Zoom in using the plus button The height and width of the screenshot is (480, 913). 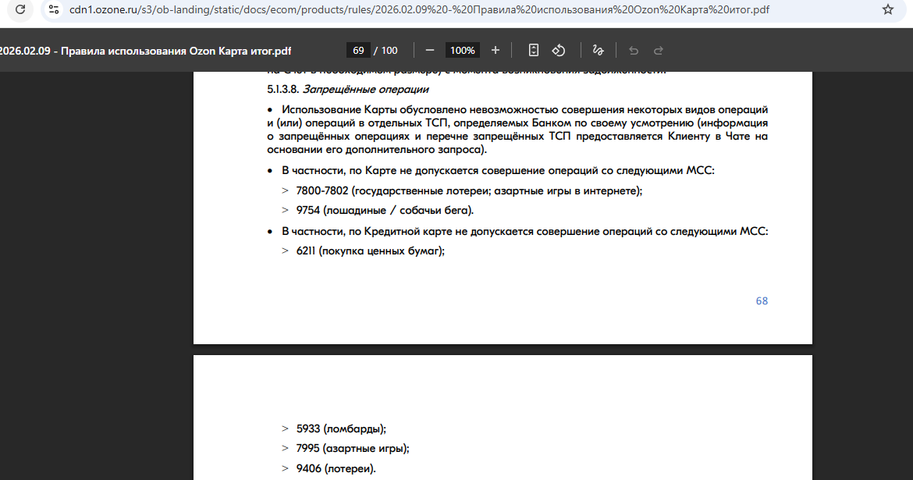(x=496, y=50)
